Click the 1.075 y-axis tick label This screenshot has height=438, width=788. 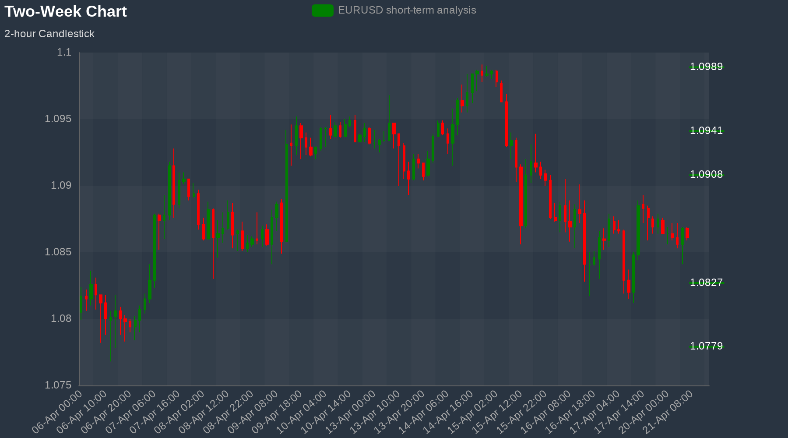click(58, 385)
